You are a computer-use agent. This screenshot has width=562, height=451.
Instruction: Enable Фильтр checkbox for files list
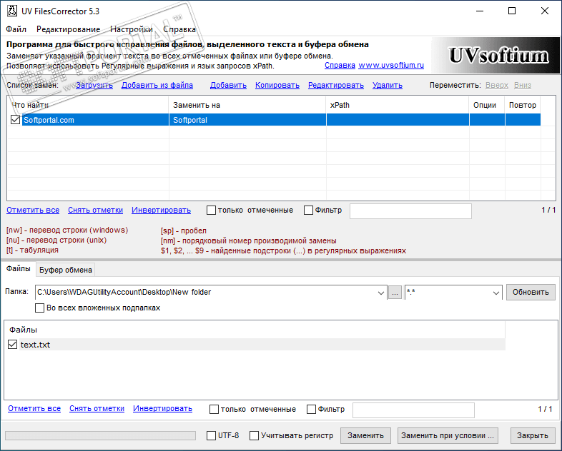coord(312,409)
